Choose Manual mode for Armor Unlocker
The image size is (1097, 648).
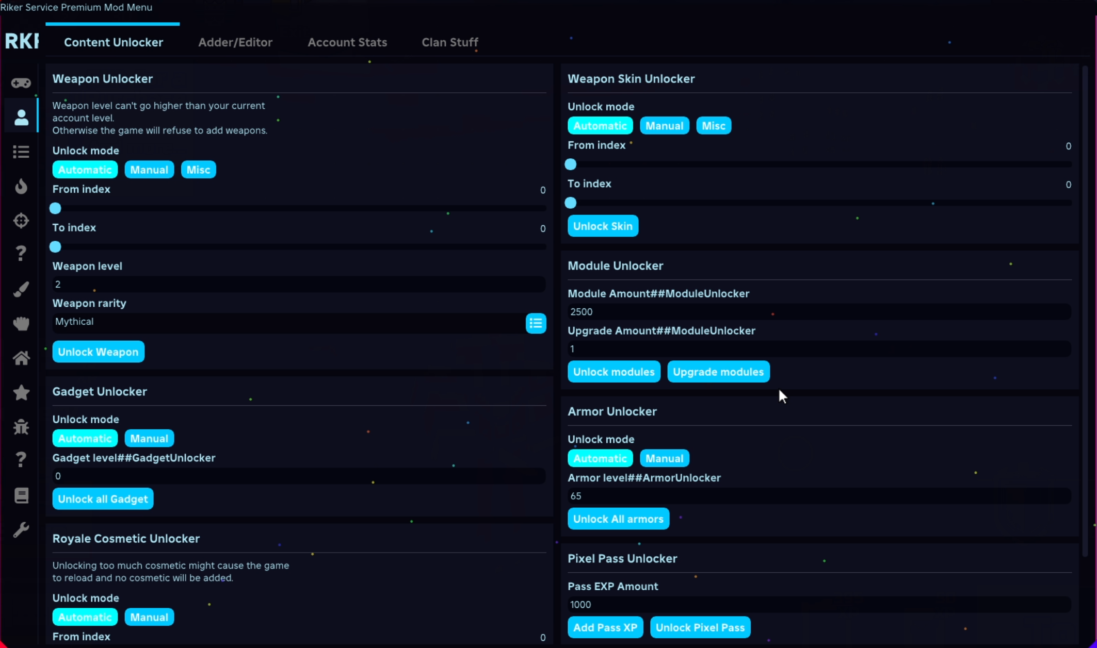[x=664, y=458]
